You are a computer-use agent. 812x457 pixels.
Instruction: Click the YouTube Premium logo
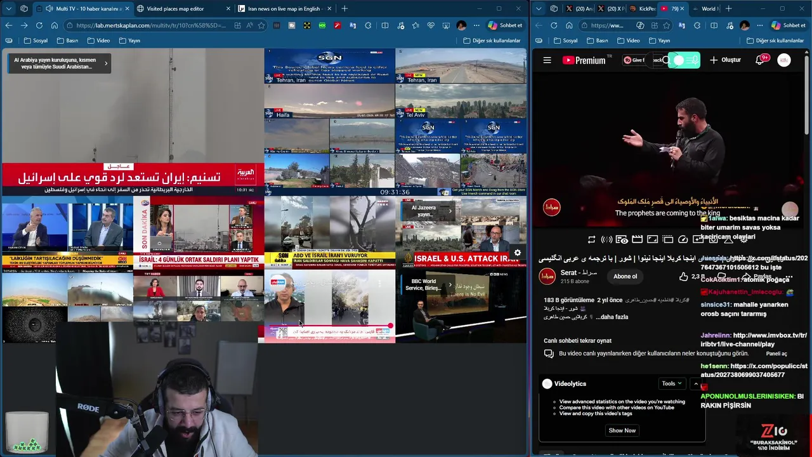tap(584, 60)
